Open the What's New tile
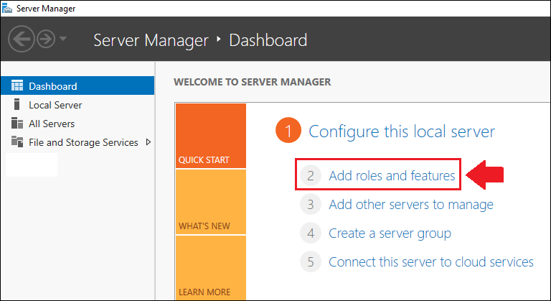Screen dimensions: 551x301 pos(210,203)
